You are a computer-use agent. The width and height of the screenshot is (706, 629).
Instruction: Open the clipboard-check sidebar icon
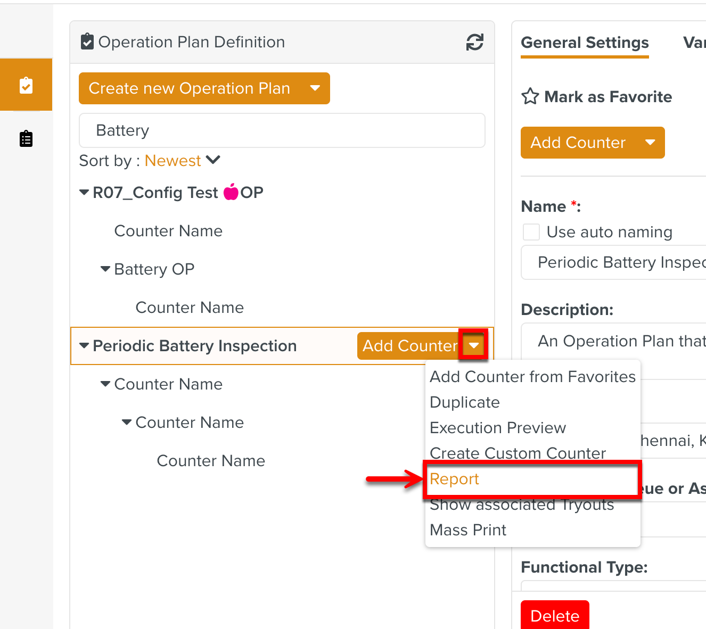[26, 85]
